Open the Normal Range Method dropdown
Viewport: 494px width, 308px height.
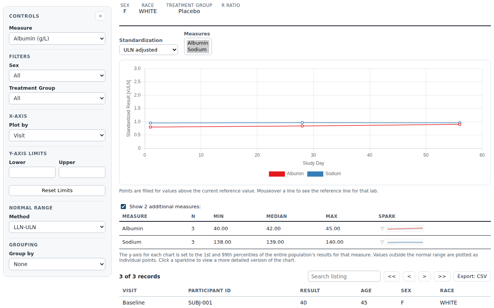[x=57, y=227]
